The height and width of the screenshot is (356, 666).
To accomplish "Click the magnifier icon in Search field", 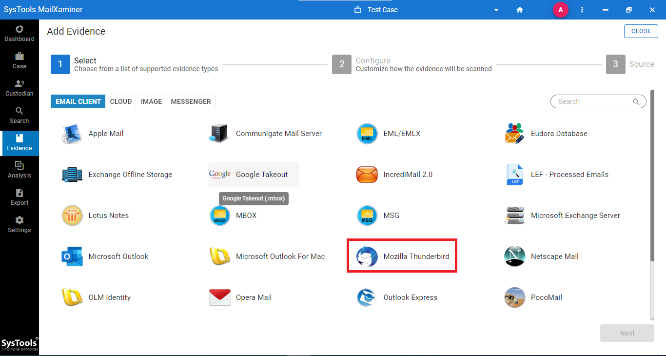I will [x=636, y=101].
